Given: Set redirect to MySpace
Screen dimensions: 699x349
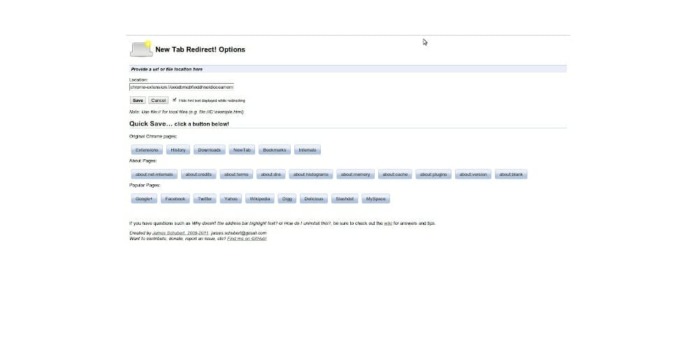Looking at the screenshot, I should pyautogui.click(x=376, y=199).
